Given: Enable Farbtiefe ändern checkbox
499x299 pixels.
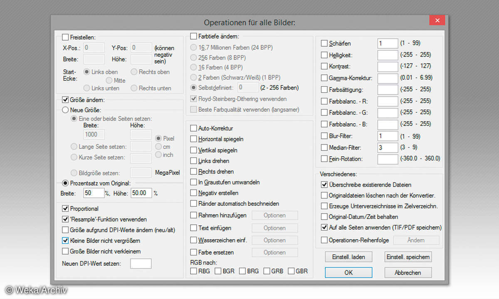Looking at the screenshot, I should click(193, 37).
